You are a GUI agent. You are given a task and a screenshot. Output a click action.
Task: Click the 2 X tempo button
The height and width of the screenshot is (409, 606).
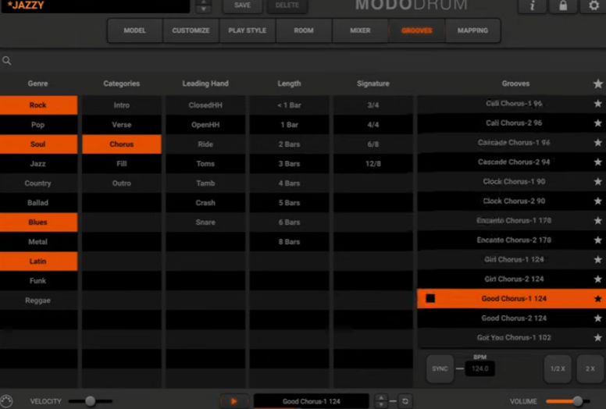(590, 368)
